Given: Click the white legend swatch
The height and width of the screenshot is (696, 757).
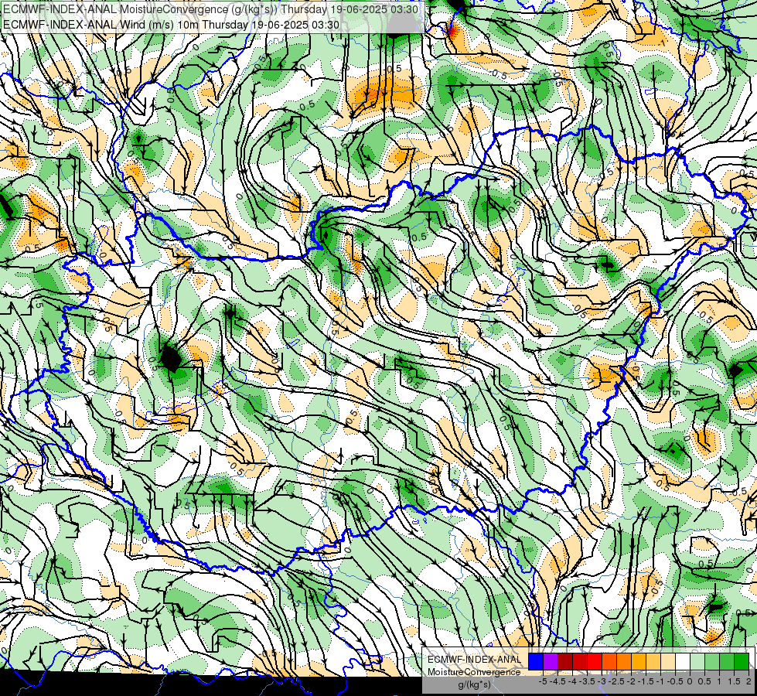Looking at the screenshot, I should coord(683,662).
